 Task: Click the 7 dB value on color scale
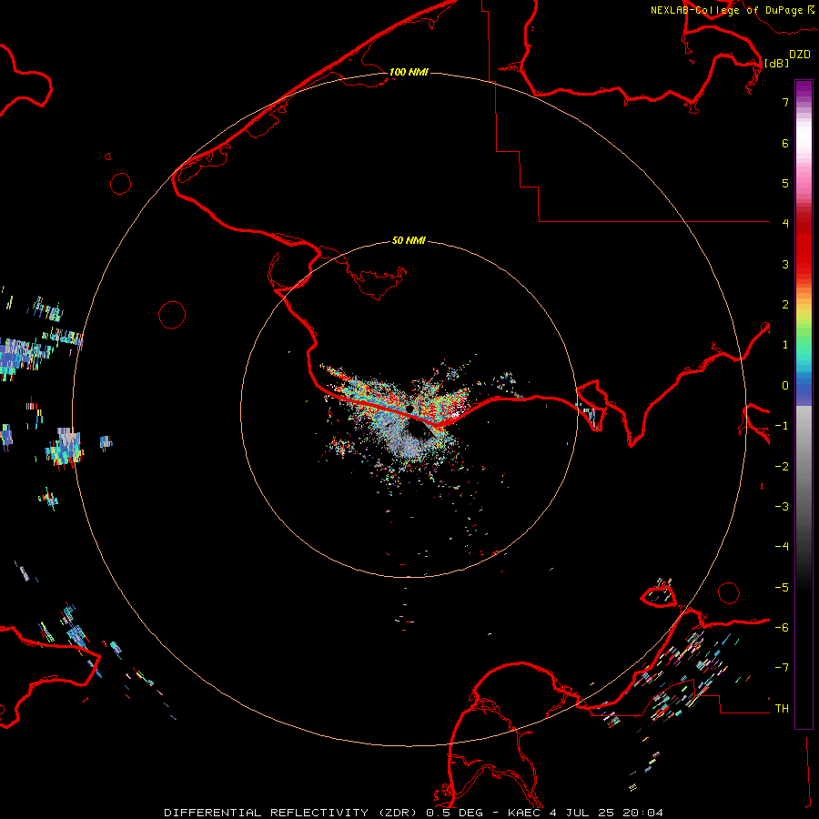785,102
